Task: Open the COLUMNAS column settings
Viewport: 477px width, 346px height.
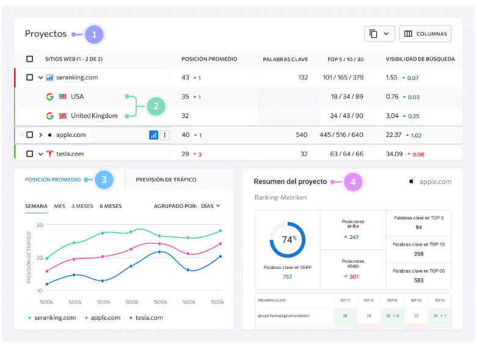Action: [425, 34]
